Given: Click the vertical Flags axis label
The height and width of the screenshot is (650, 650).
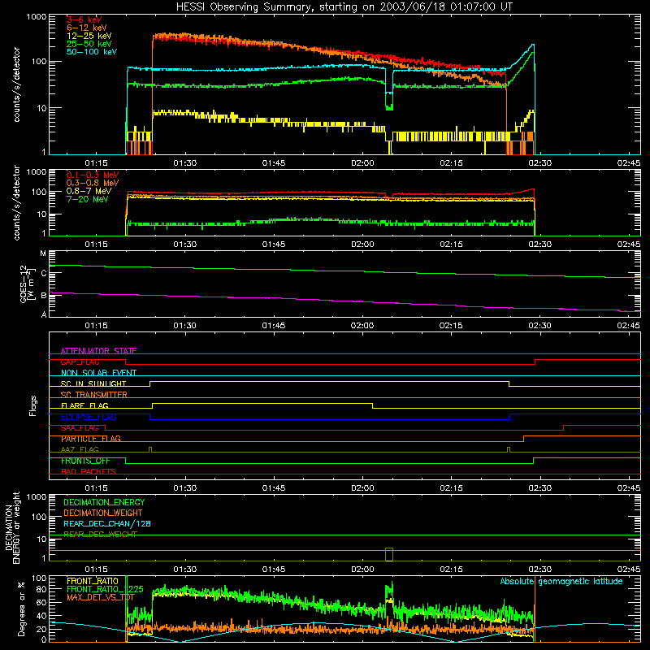Looking at the screenshot, I should [x=33, y=405].
